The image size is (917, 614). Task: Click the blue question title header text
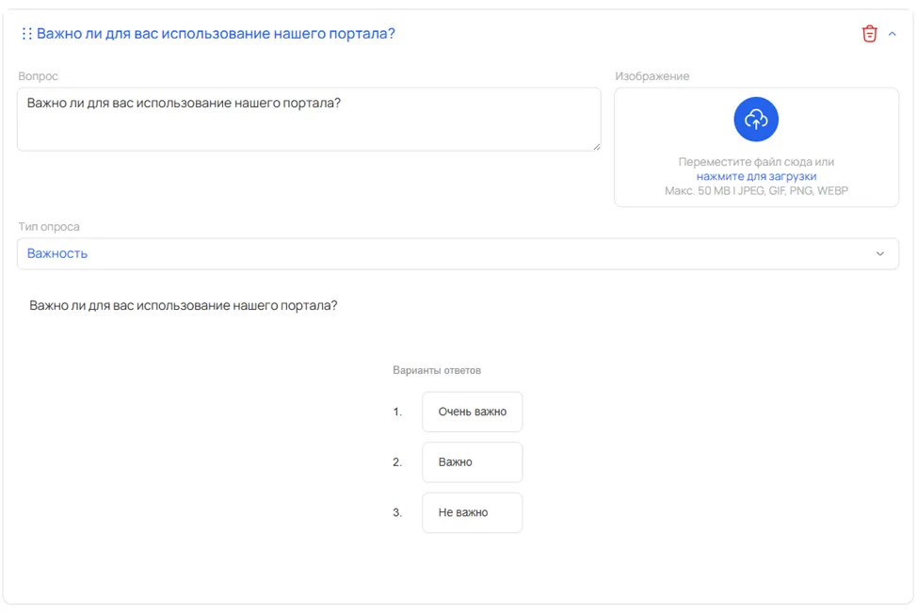216,34
